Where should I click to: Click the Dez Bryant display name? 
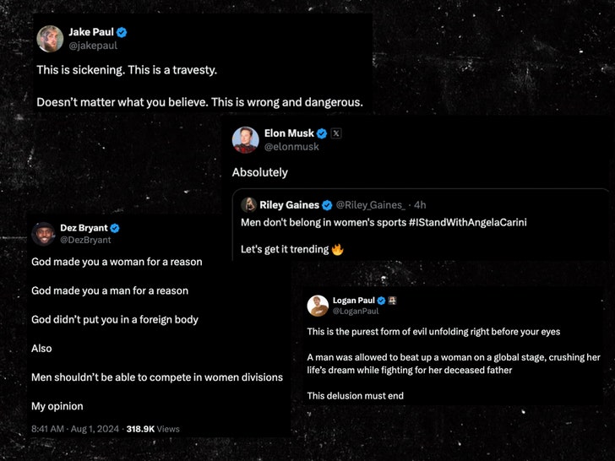[x=84, y=228]
